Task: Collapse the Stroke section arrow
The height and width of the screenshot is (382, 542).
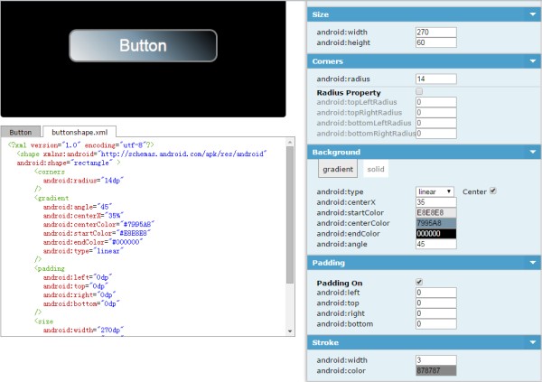Action: (x=533, y=342)
